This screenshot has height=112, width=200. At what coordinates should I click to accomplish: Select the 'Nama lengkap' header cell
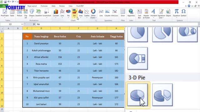tap(41, 36)
